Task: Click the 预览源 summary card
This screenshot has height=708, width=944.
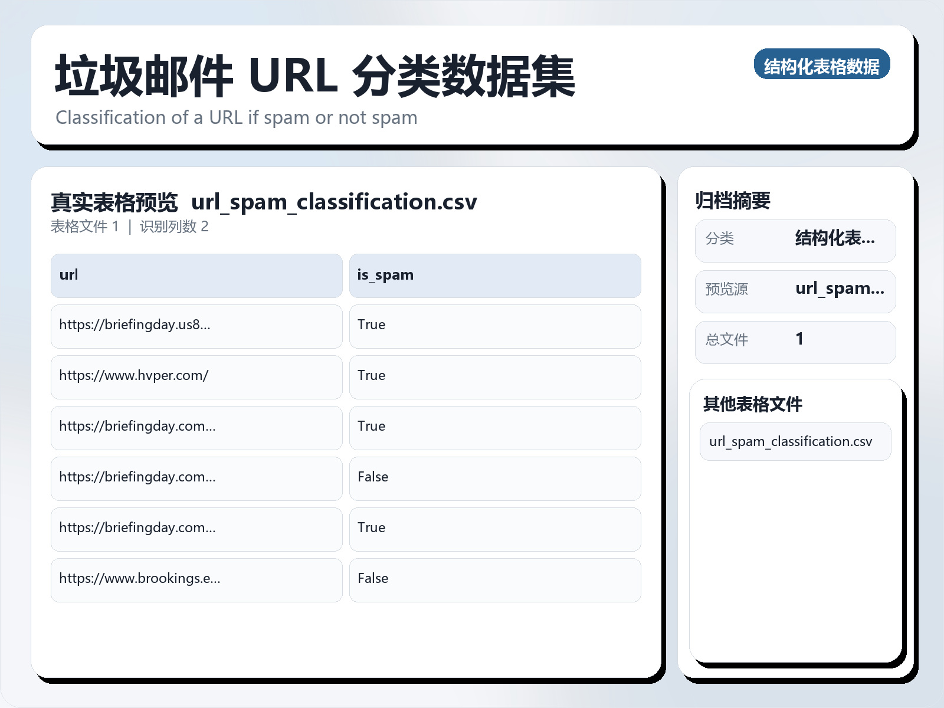Action: click(795, 291)
